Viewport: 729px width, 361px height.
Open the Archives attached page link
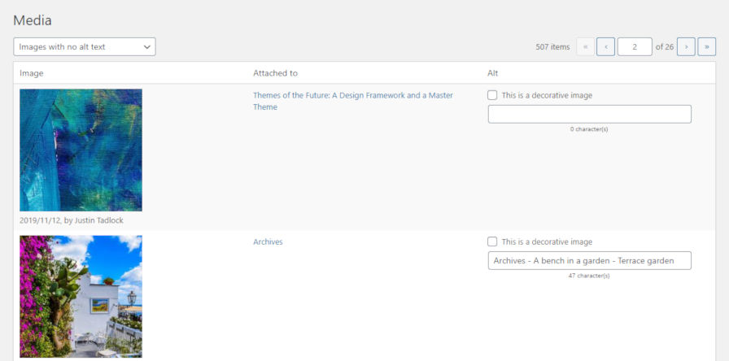(x=268, y=241)
